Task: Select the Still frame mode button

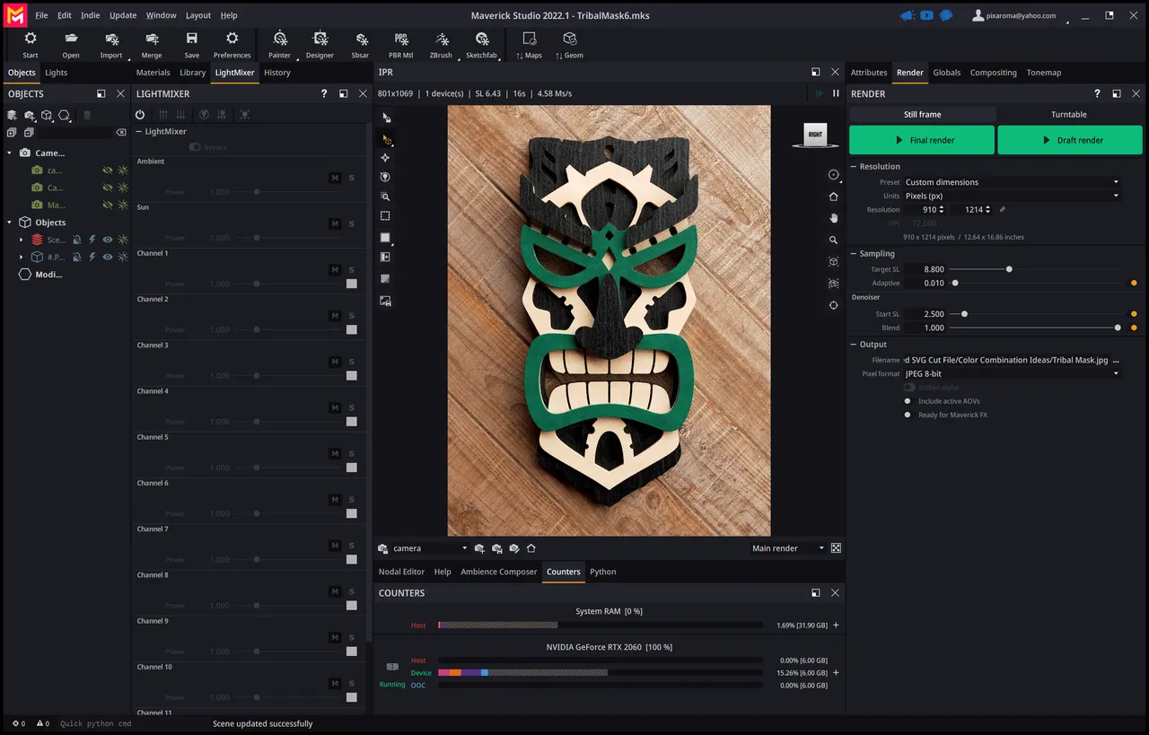Action: coord(923,114)
